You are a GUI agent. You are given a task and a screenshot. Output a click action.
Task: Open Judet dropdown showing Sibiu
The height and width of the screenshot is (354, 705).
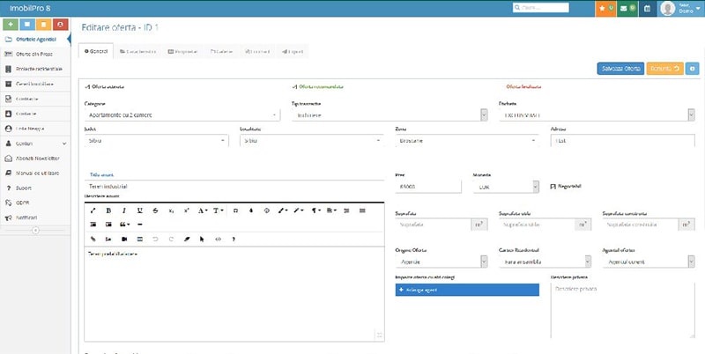pyautogui.click(x=157, y=141)
